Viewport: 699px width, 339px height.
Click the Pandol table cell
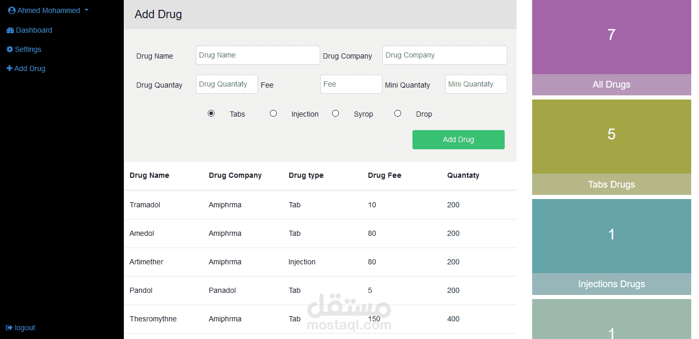coord(141,290)
